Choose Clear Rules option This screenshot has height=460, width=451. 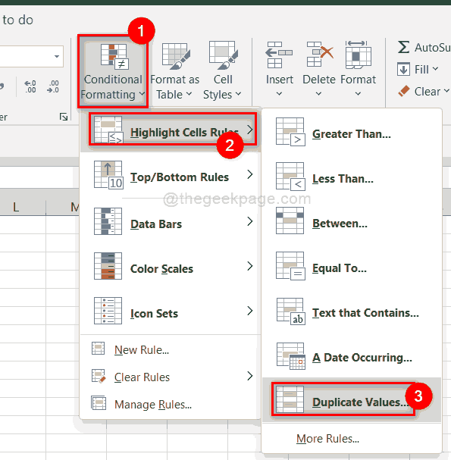click(171, 377)
